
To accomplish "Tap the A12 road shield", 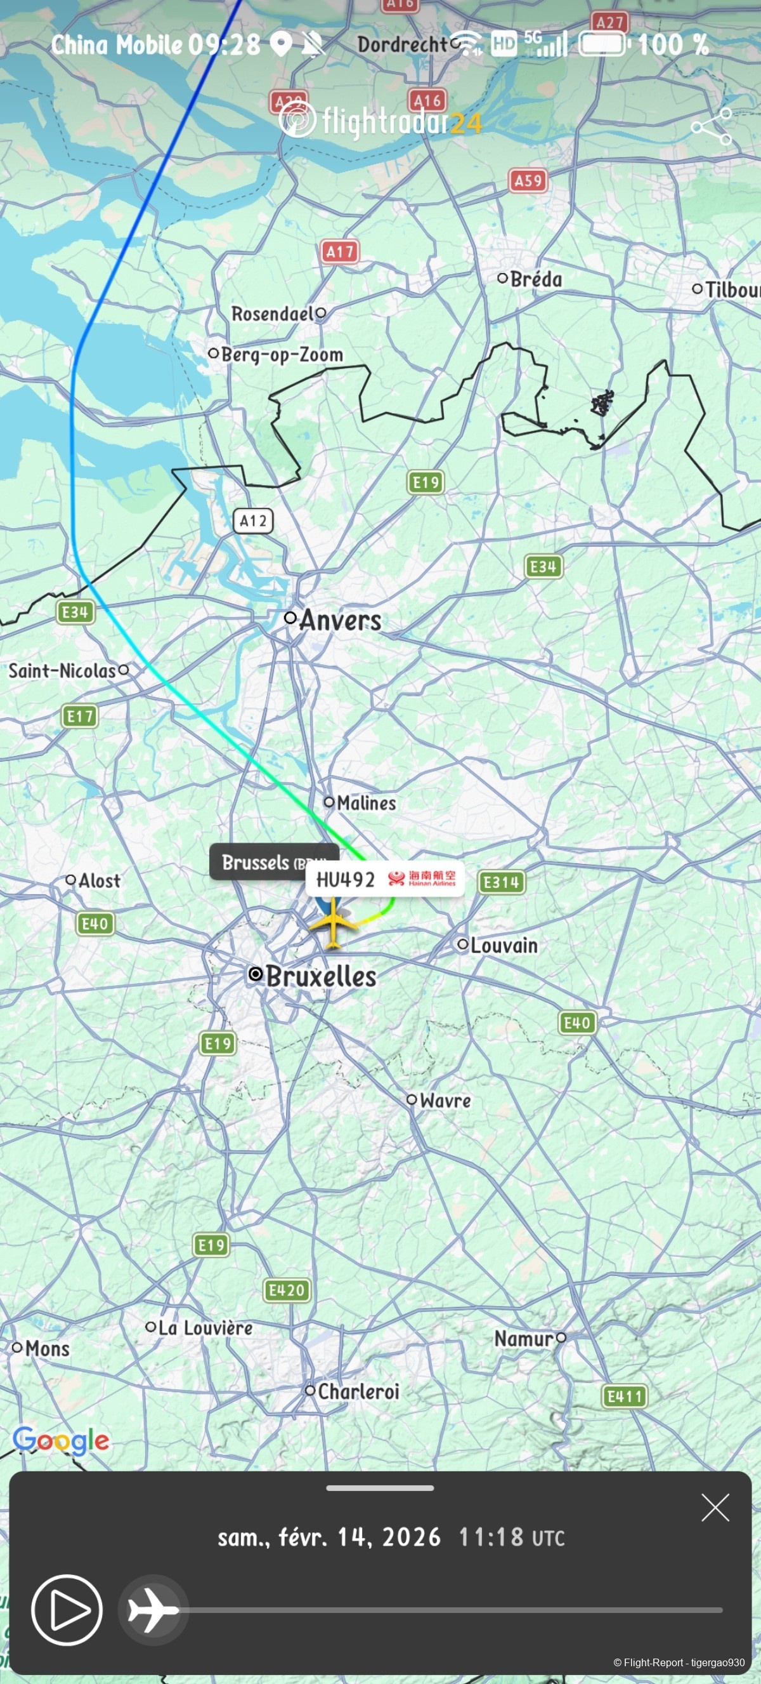I will 254,521.
